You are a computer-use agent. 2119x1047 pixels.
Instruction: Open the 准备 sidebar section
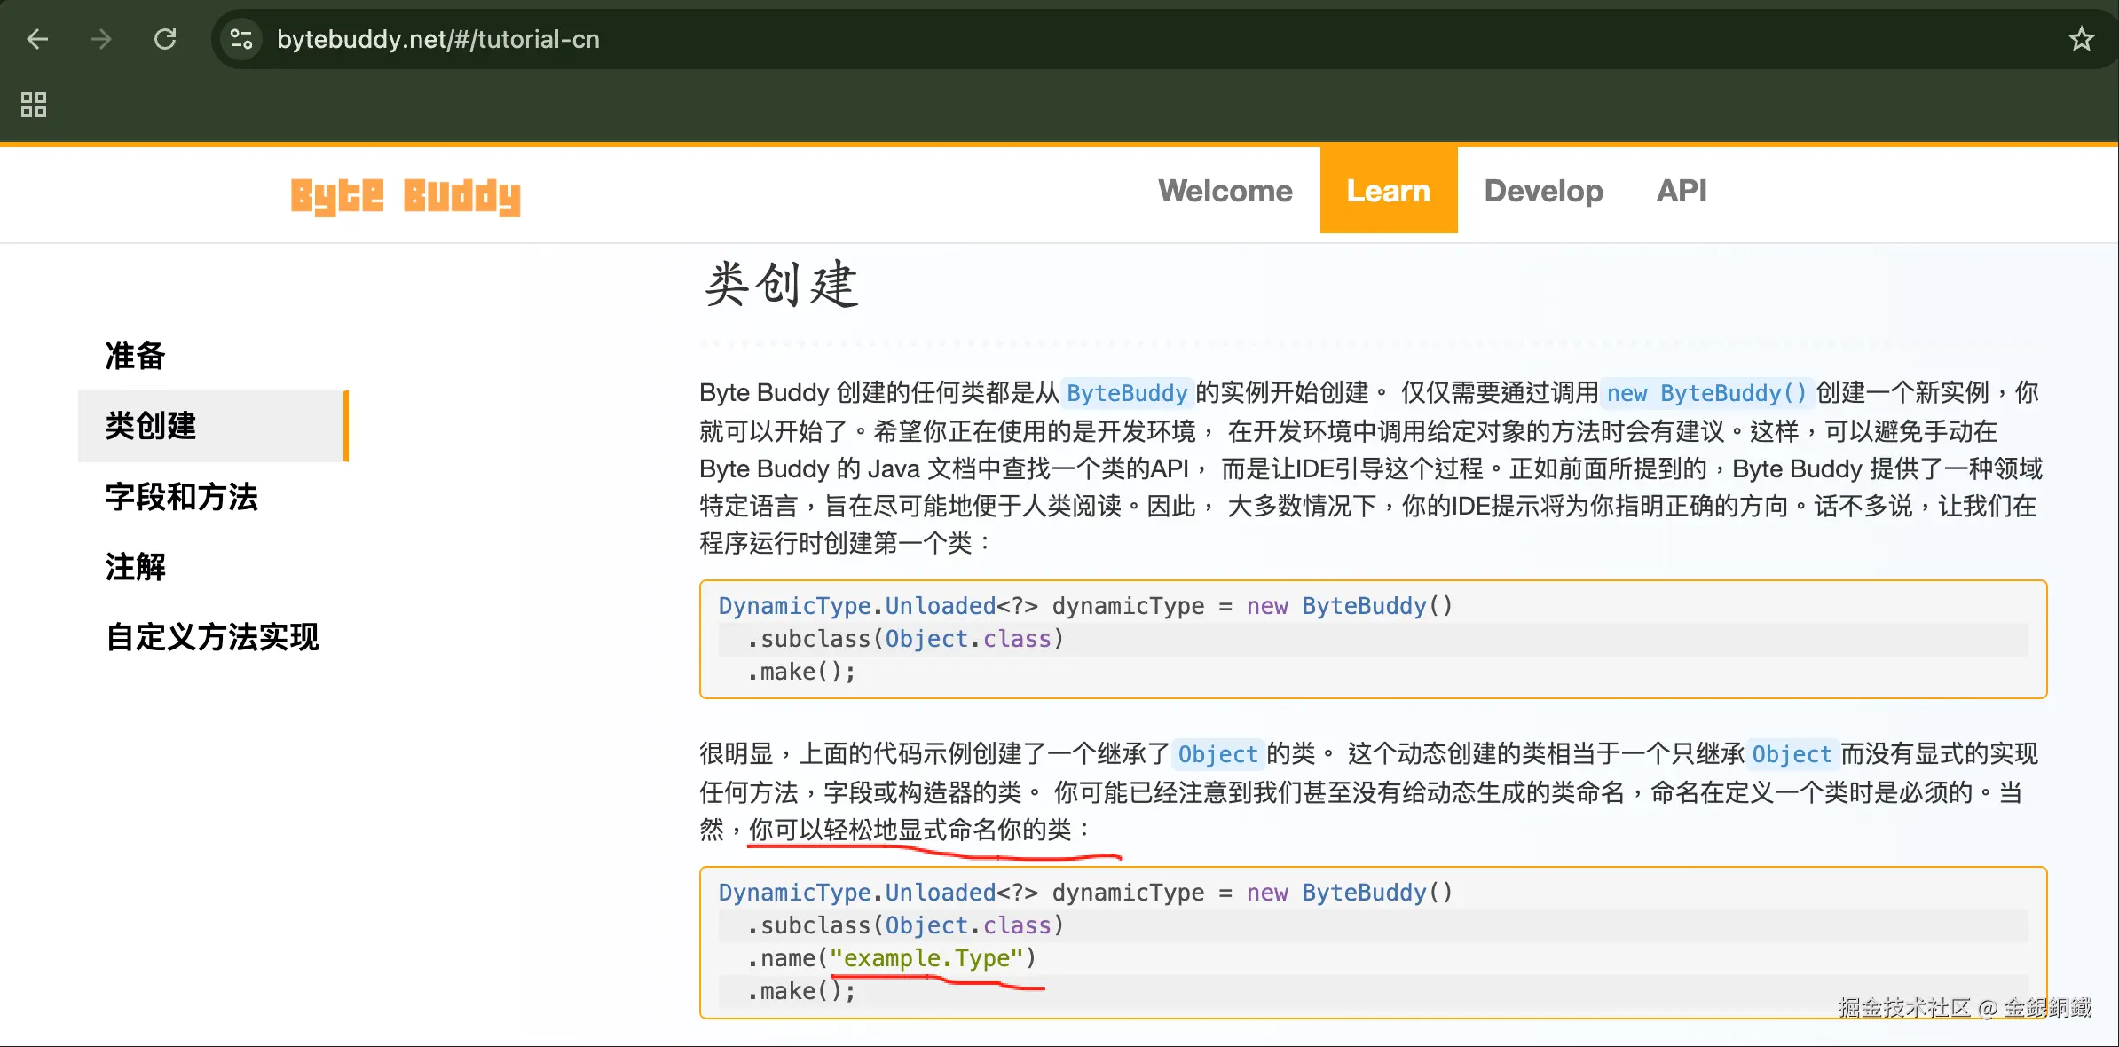point(136,356)
